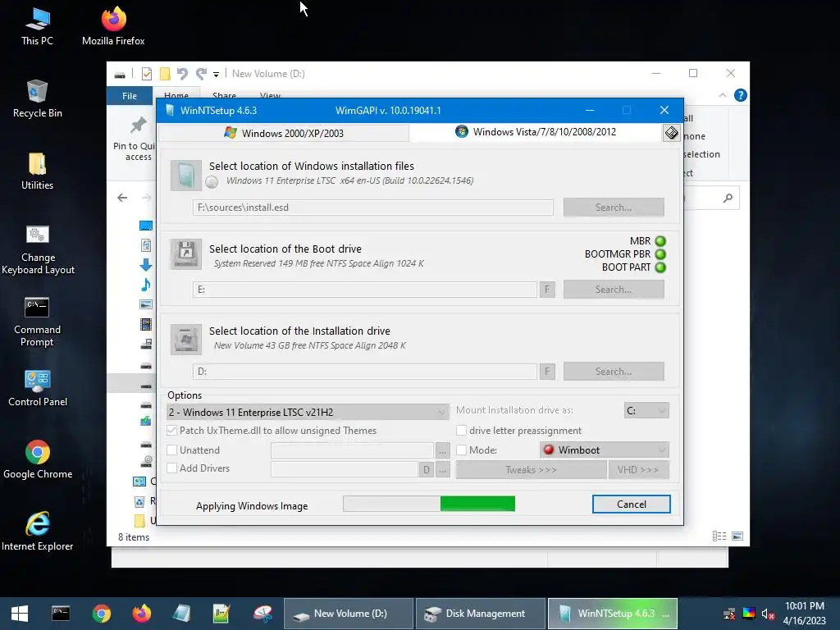This screenshot has width=840, height=630.
Task: Launch Firefox from the taskbar
Action: (141, 614)
